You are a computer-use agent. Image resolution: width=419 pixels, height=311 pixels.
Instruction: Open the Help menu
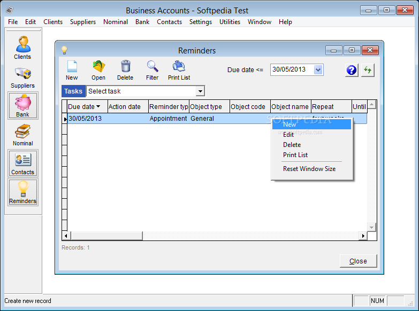(x=285, y=22)
